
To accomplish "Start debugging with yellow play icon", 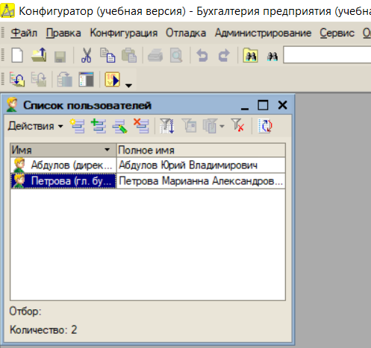I will (x=113, y=79).
